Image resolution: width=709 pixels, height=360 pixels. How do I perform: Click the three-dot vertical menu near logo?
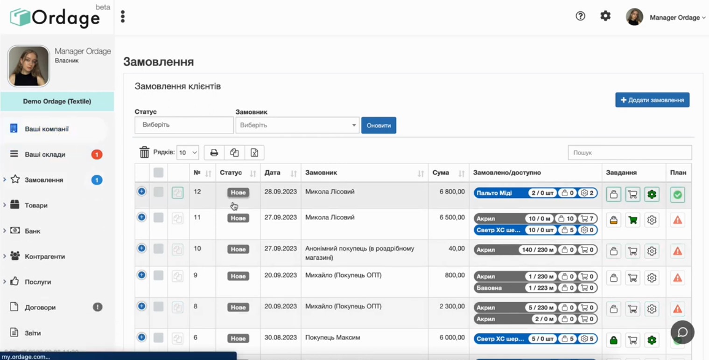[x=123, y=17]
